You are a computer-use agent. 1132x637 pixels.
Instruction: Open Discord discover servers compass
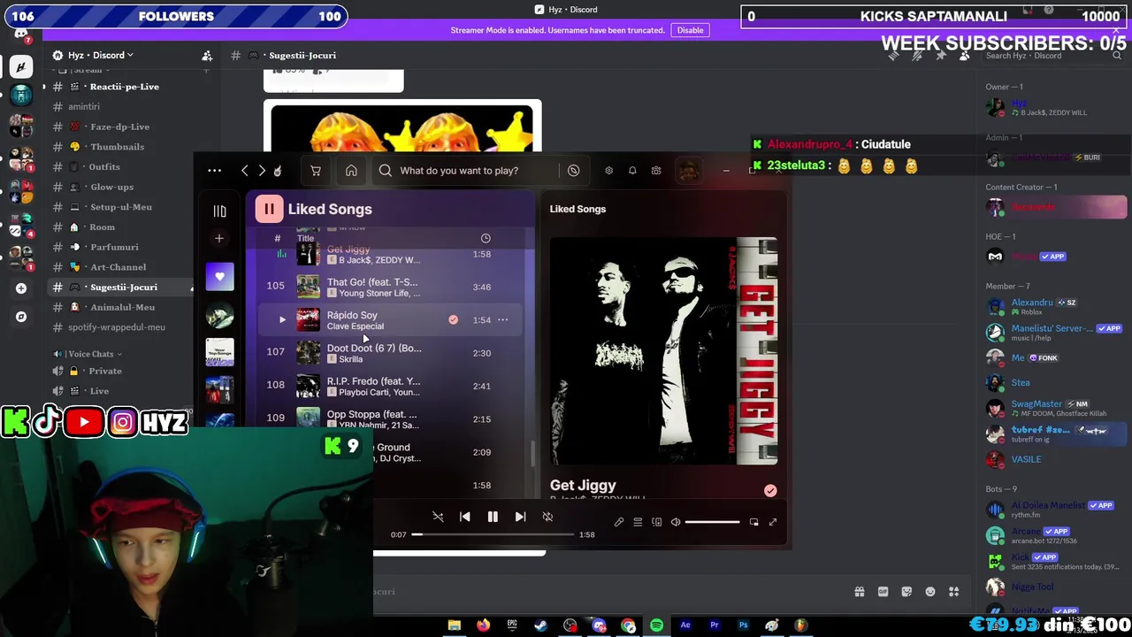pos(21,317)
